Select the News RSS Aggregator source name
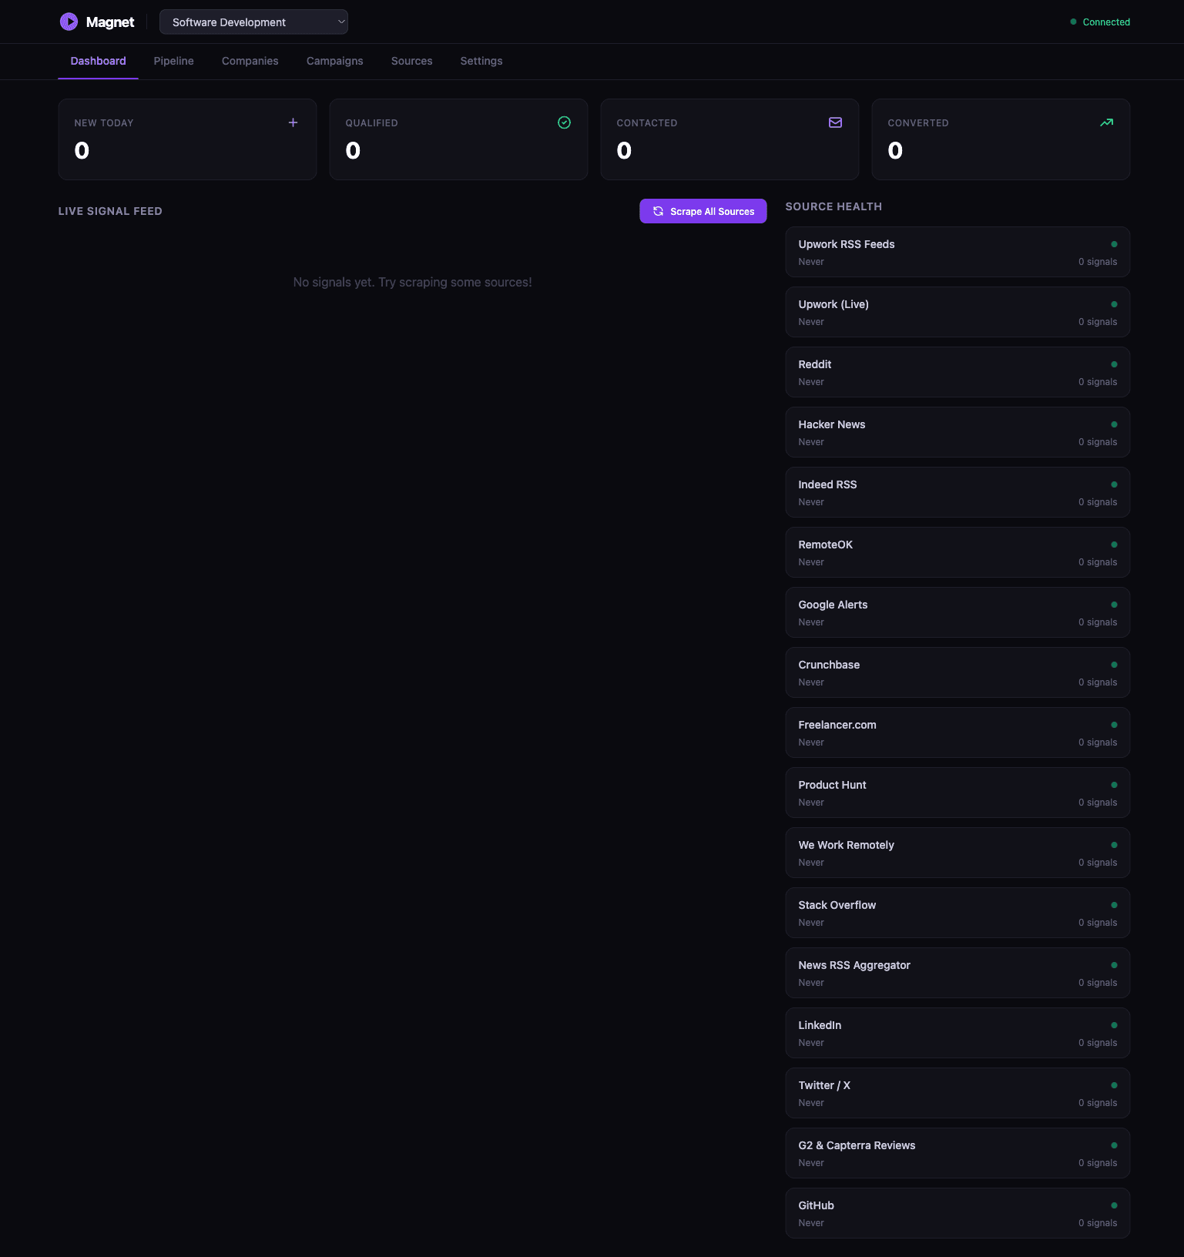Screen dimensions: 1184x1257 (854, 965)
